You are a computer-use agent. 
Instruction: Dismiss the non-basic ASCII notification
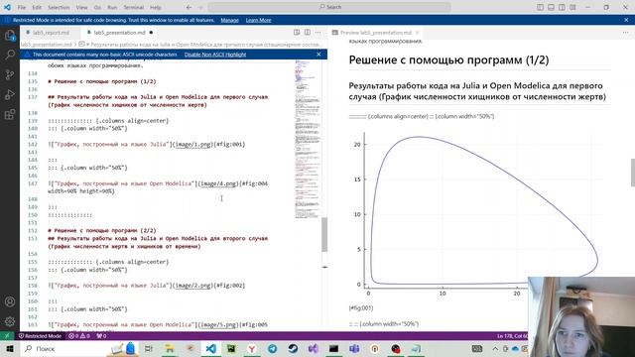click(318, 55)
